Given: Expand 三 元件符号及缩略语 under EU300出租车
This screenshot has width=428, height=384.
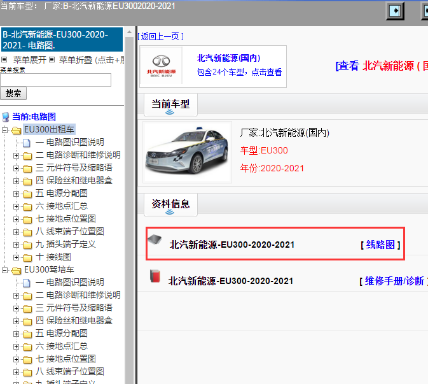Looking at the screenshot, I should [16, 168].
